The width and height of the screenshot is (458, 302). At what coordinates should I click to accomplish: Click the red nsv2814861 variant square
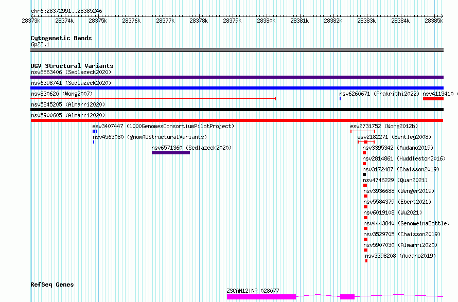click(364, 164)
